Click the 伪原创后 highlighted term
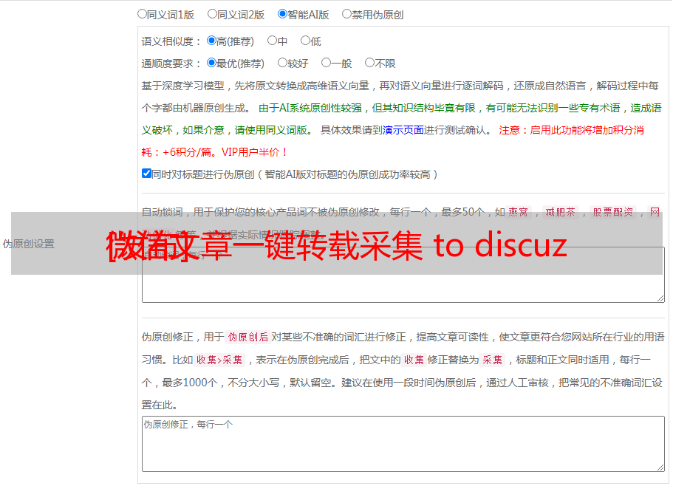Screen dimensions: 673x486 248,337
